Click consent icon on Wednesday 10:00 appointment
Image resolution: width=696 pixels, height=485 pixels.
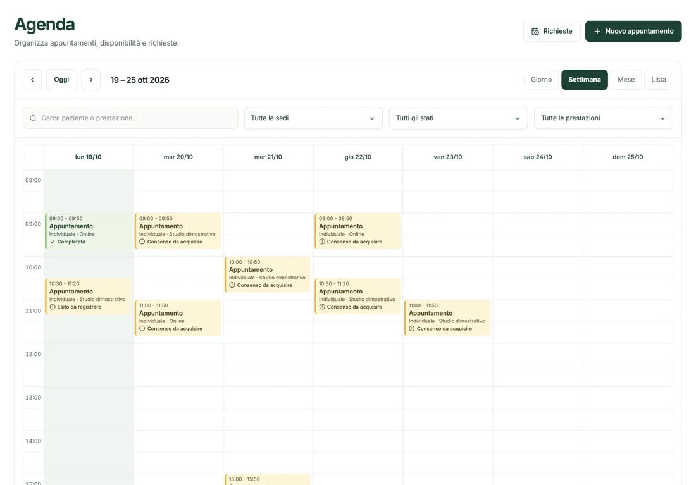[232, 285]
